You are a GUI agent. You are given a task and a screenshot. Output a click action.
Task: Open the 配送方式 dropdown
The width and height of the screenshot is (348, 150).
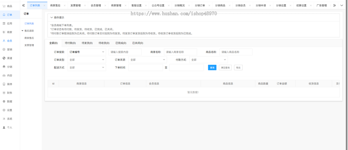[87, 68]
